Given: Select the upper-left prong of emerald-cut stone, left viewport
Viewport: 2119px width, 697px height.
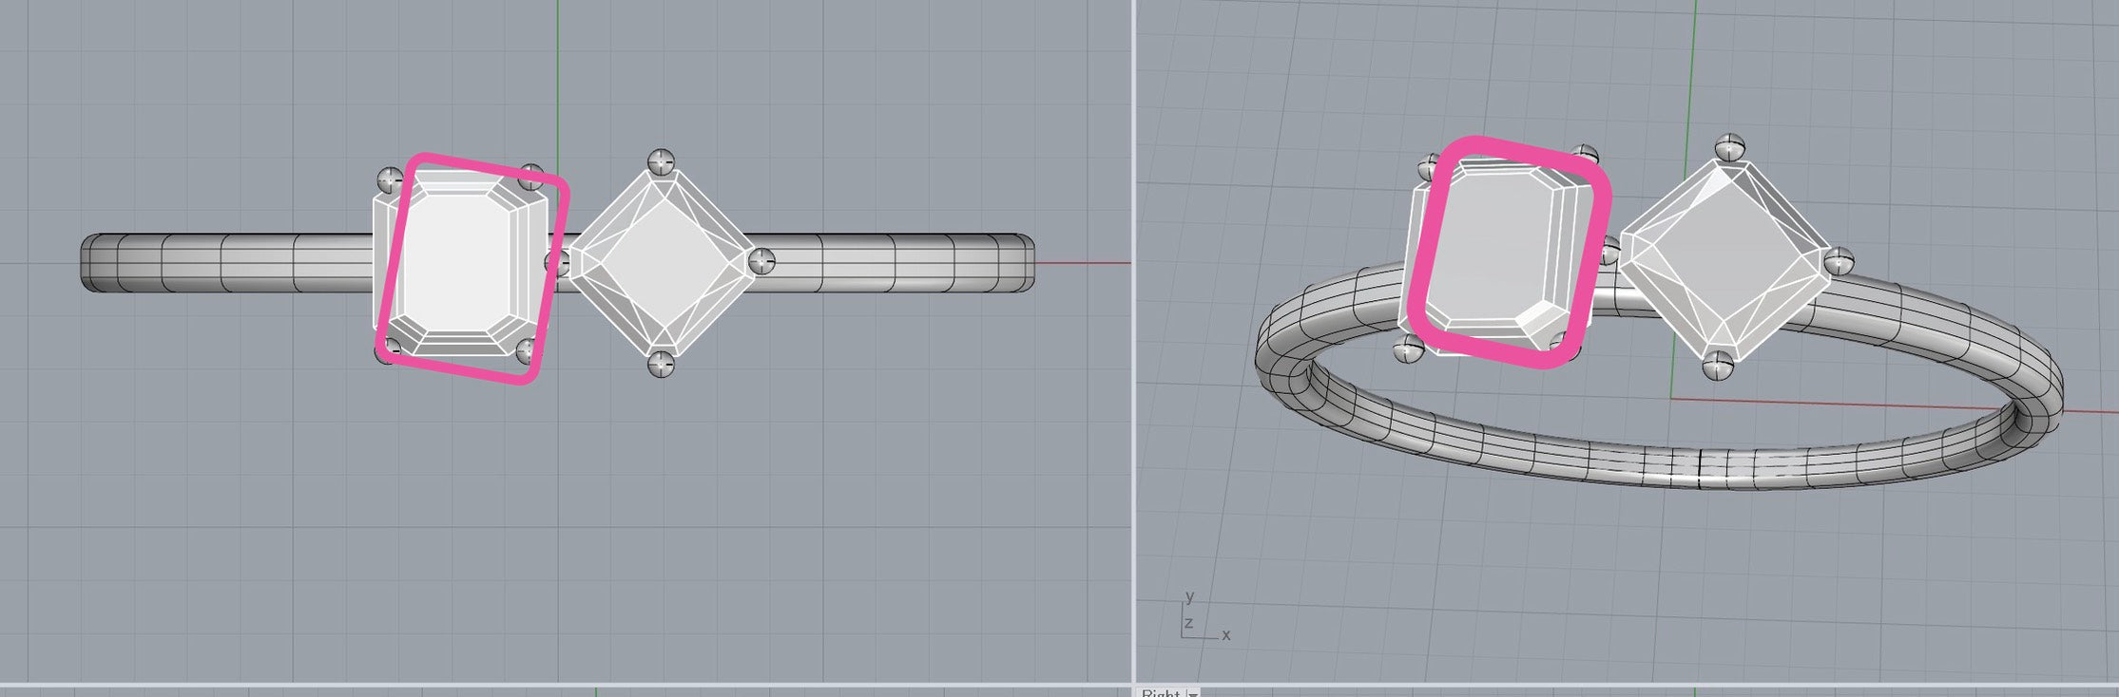Looking at the screenshot, I should [390, 179].
